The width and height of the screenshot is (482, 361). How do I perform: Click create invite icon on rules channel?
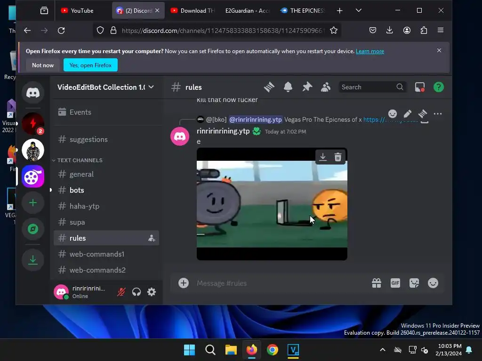(x=152, y=238)
